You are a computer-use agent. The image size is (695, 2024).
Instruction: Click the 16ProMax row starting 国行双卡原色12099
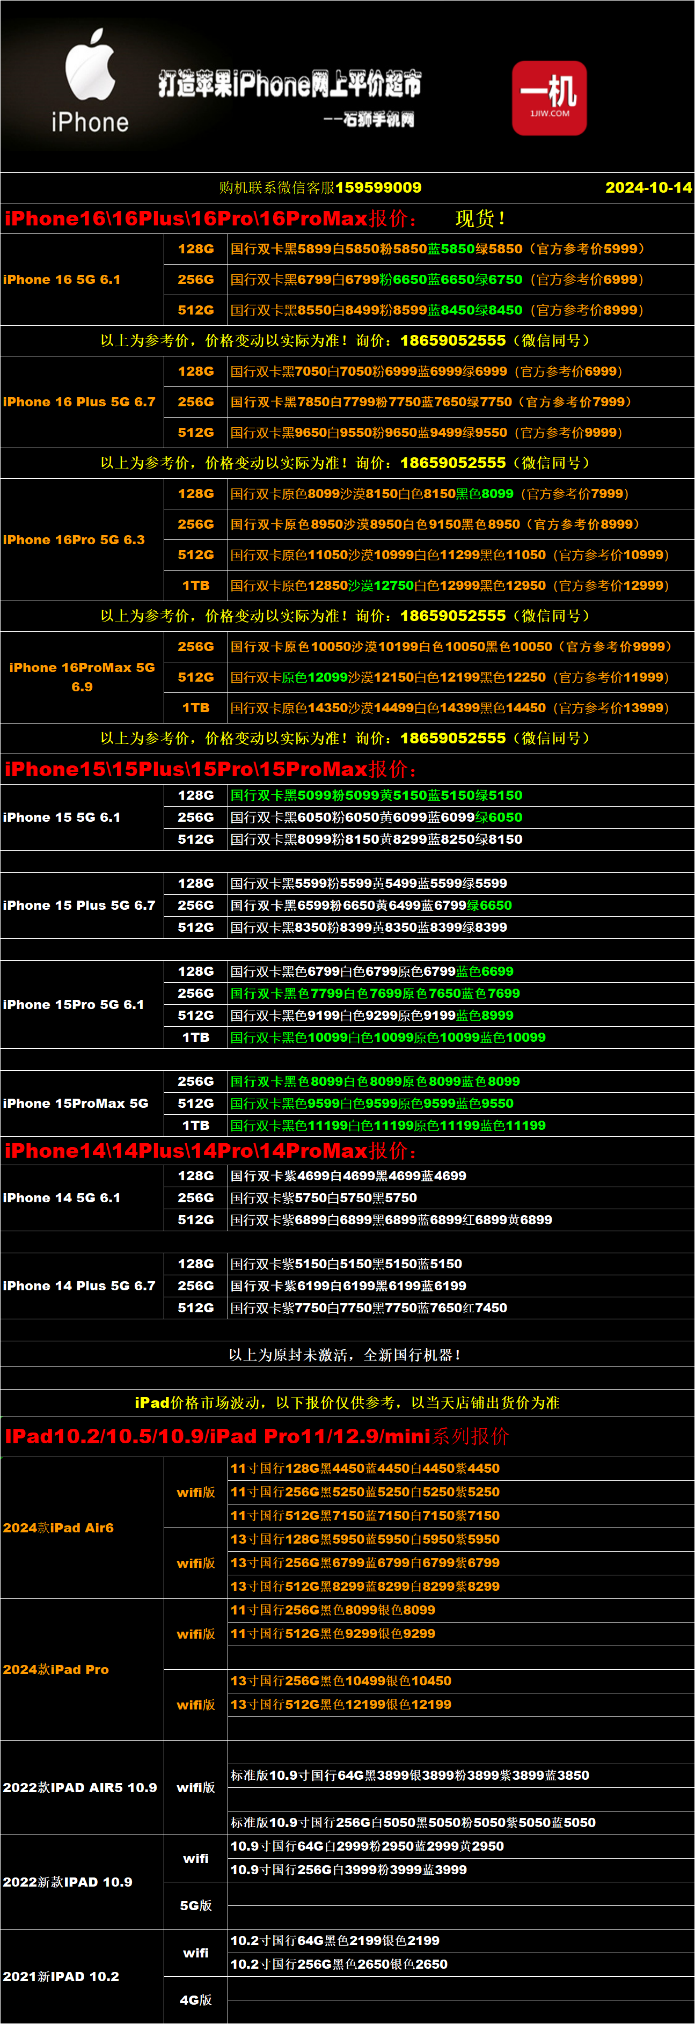(x=461, y=677)
